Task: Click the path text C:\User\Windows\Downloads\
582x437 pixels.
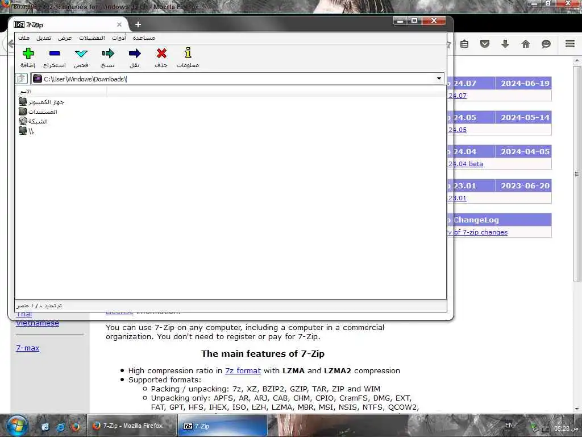Action: (85, 79)
